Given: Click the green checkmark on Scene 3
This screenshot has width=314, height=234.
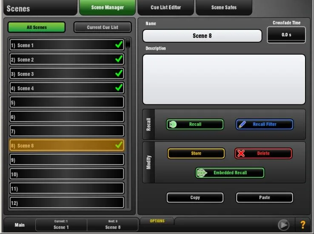Looking at the screenshot, I should coord(119,73).
